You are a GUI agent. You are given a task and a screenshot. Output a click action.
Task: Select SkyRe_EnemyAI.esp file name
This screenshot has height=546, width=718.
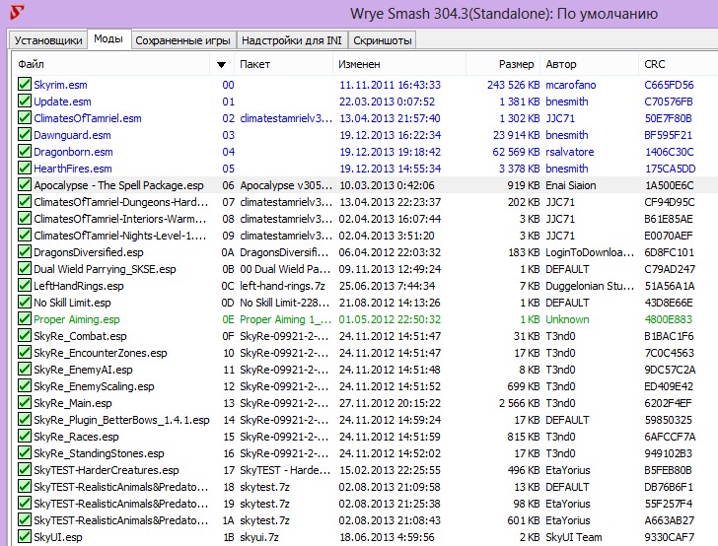click(83, 370)
